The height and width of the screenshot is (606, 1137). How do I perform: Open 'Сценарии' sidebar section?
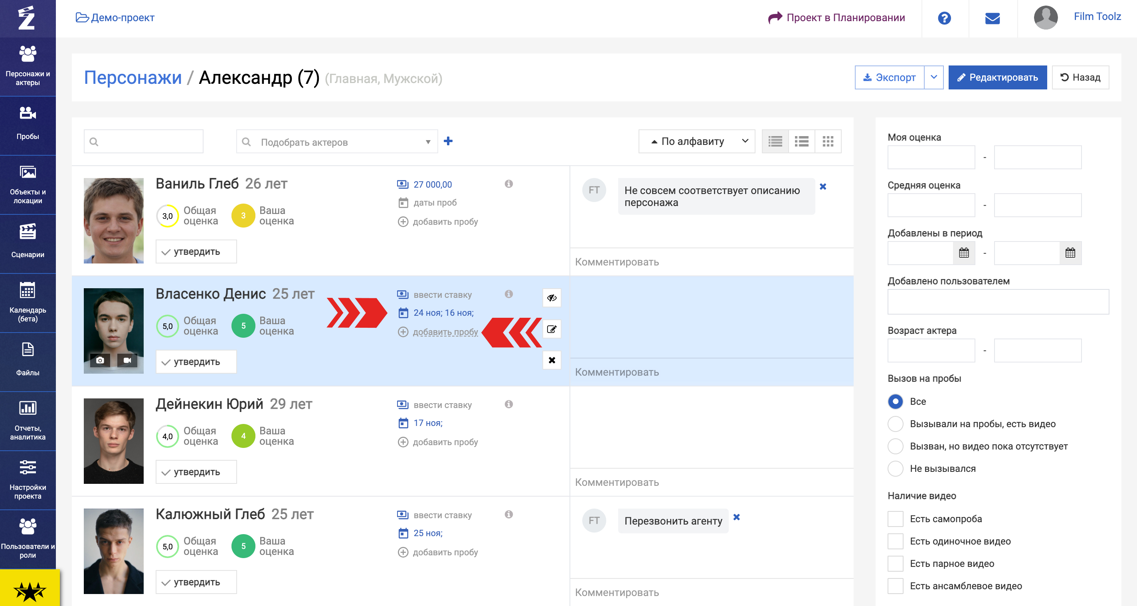coord(28,244)
